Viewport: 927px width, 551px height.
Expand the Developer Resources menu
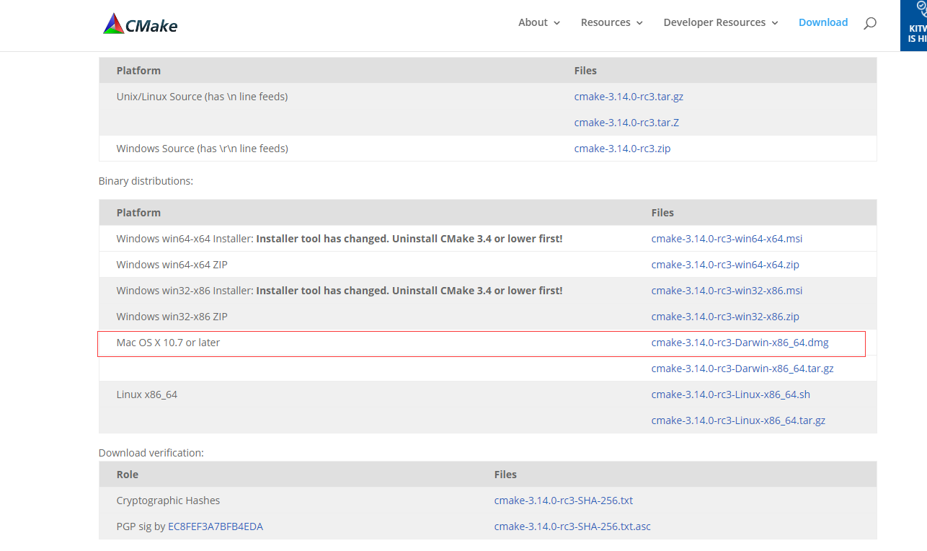click(721, 22)
